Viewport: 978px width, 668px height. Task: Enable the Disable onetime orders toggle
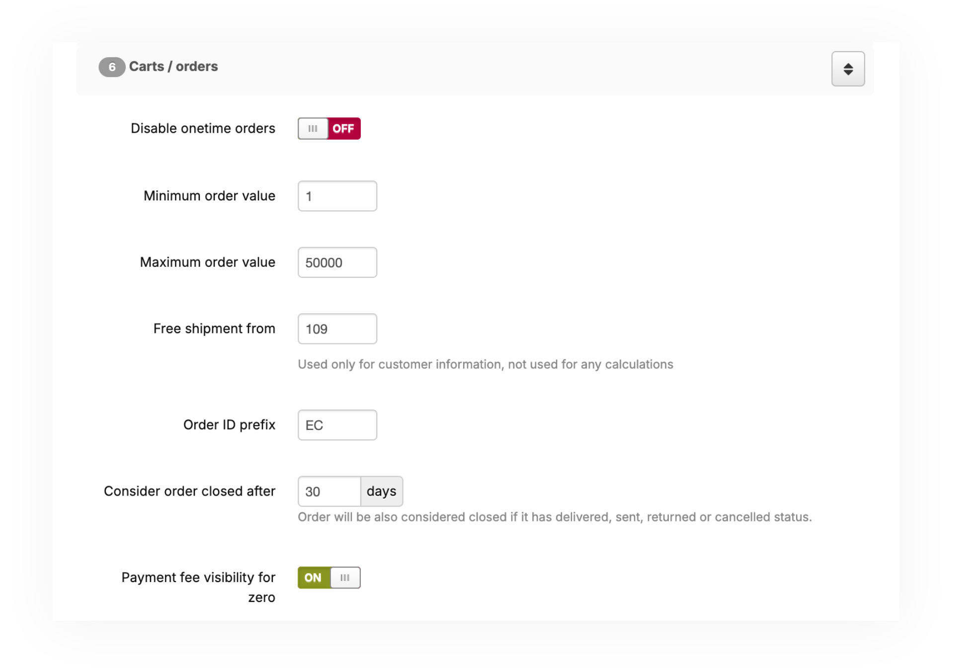[x=329, y=128]
